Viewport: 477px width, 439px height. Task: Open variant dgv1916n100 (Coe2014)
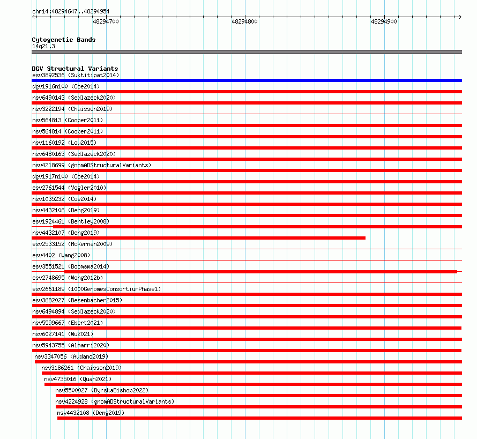tap(66, 86)
